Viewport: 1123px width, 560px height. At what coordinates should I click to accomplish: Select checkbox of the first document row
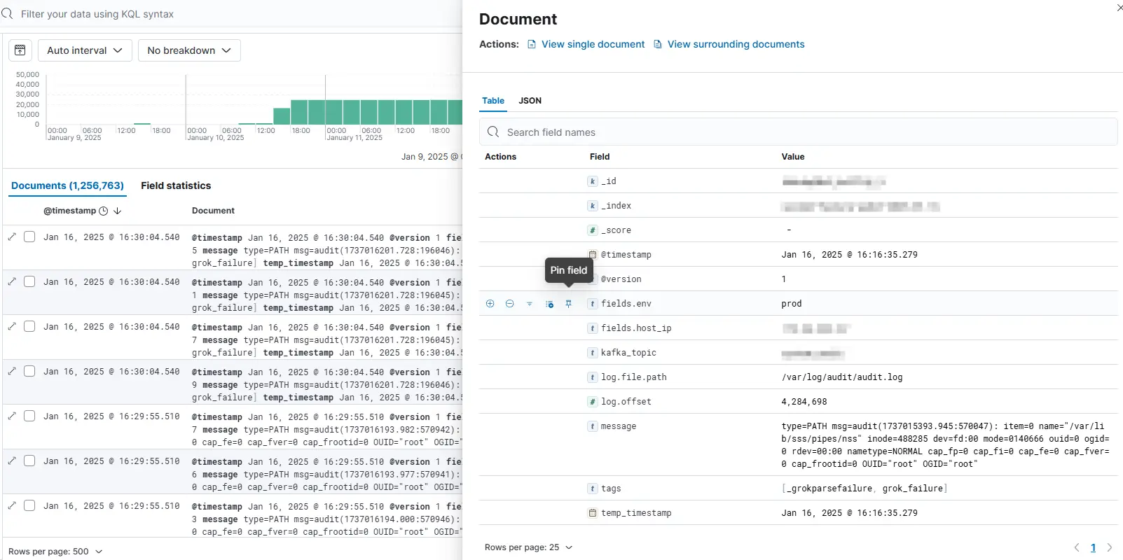click(x=29, y=237)
